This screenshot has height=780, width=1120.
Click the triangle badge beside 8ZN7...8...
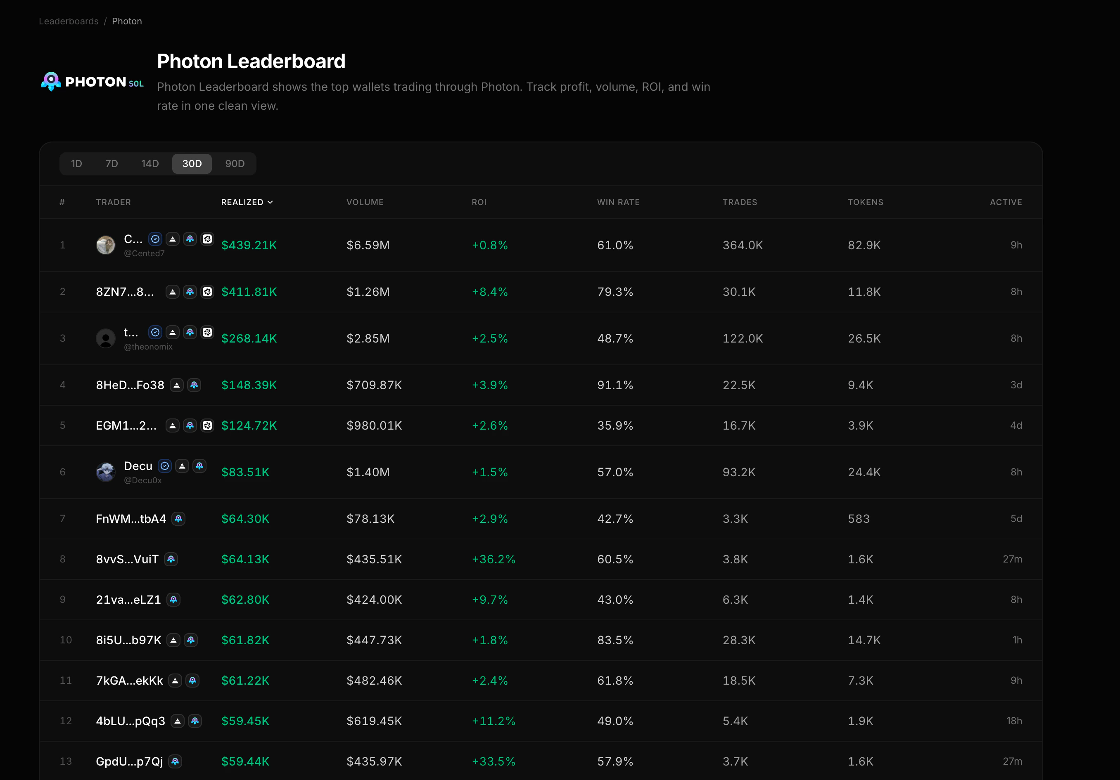[x=173, y=291]
